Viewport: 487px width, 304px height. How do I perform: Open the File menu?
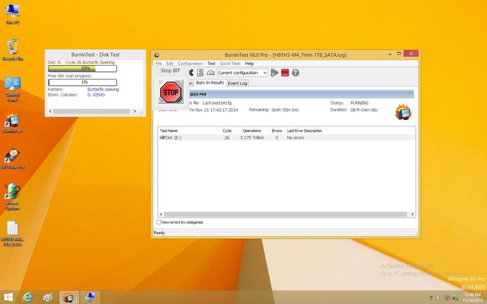(158, 63)
